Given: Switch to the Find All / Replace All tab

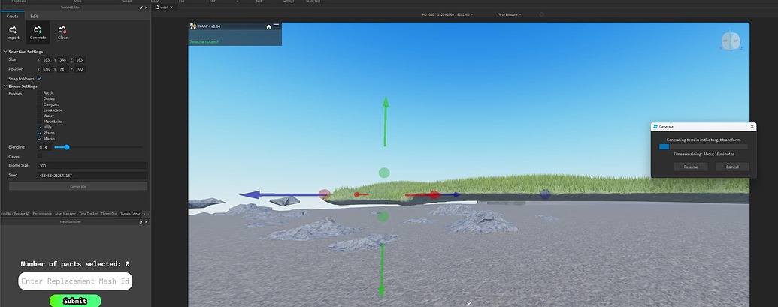Looking at the screenshot, I should pyautogui.click(x=15, y=214).
